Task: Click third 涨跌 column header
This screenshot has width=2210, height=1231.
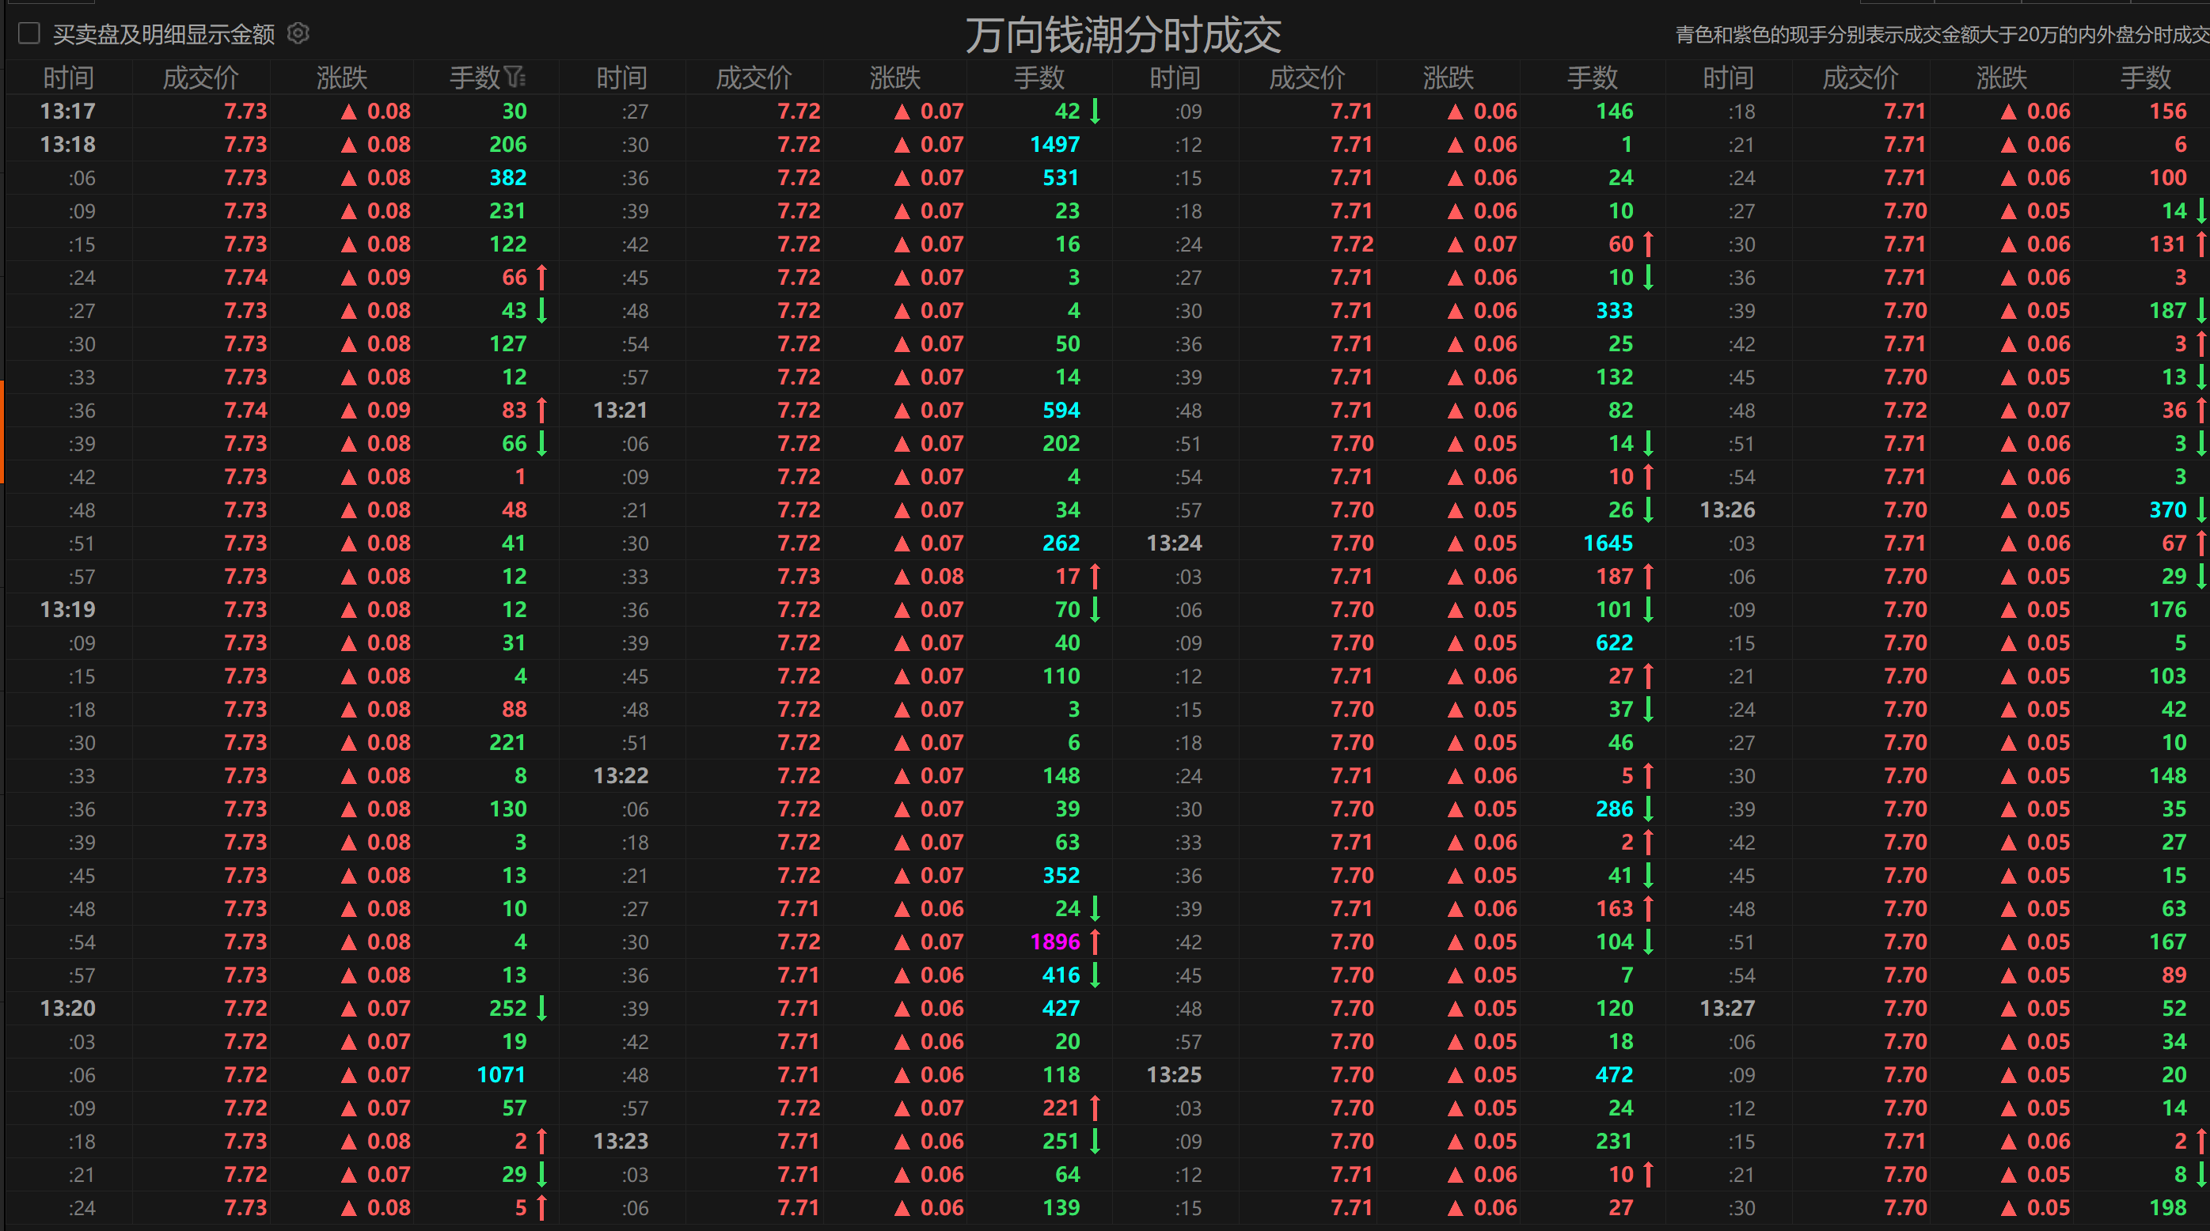Action: (1449, 78)
